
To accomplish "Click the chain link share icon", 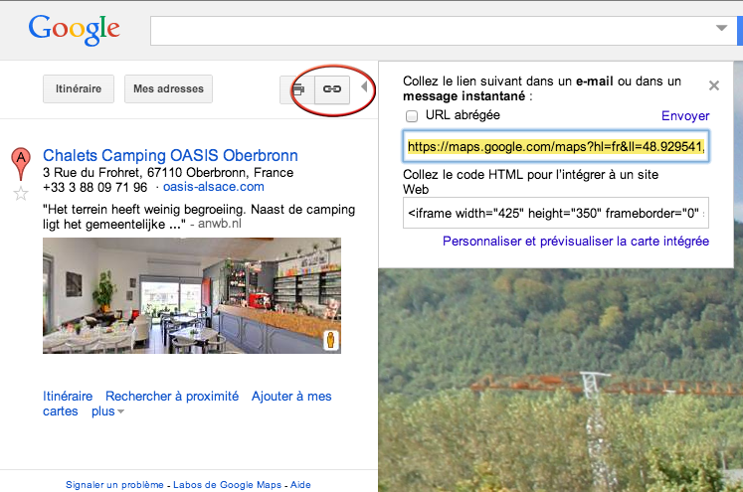I will (x=332, y=89).
